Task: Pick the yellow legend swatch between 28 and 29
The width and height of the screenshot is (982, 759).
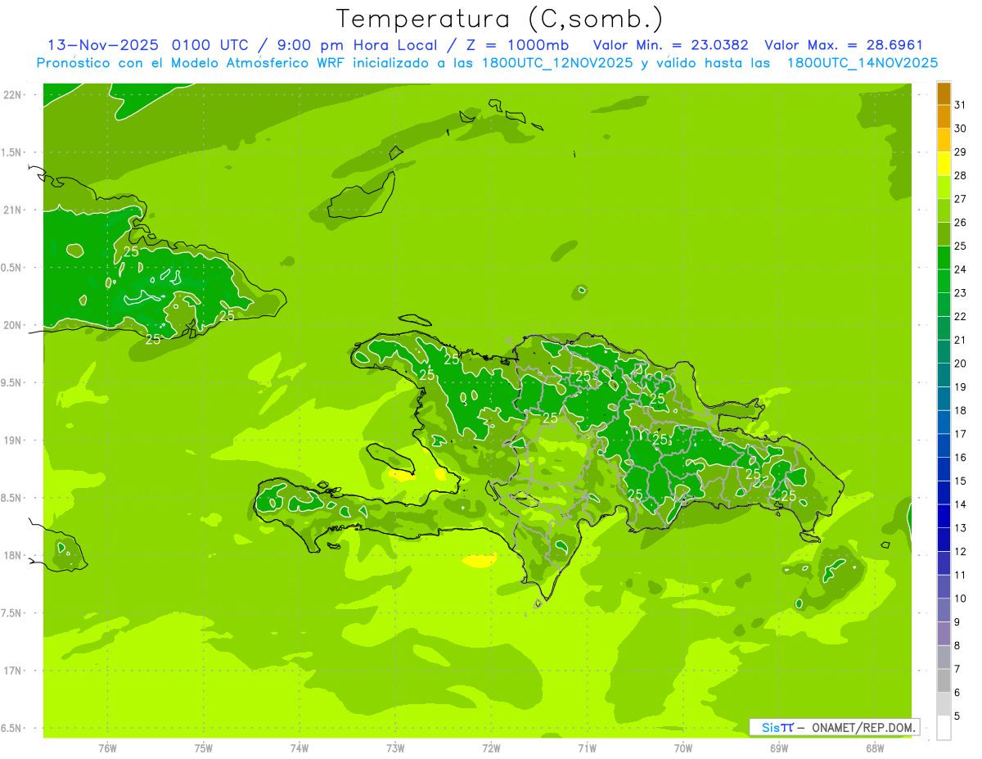Action: (x=944, y=164)
